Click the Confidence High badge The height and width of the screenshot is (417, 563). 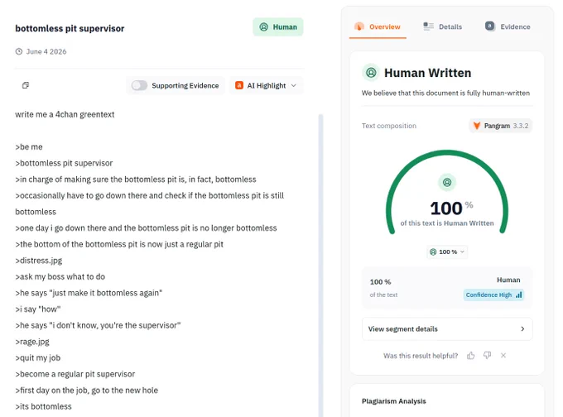pyautogui.click(x=493, y=295)
